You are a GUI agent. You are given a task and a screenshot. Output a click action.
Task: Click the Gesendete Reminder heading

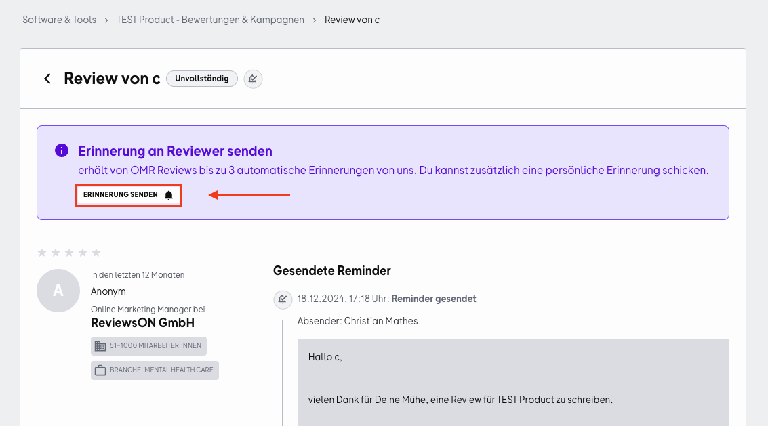[x=332, y=271]
